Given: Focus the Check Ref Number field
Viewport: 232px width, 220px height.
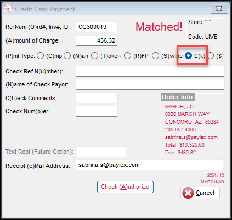Looking at the screenshot, I should (150, 71).
